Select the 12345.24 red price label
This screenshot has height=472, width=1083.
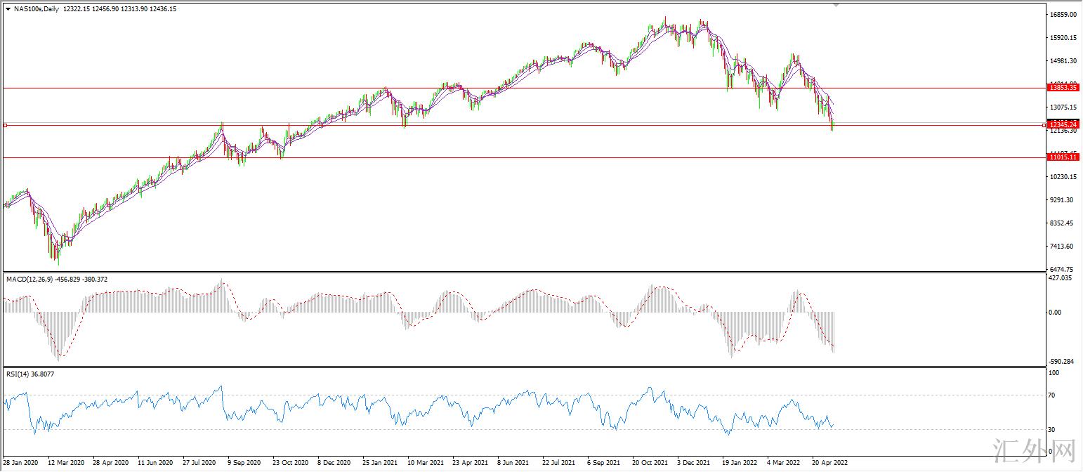click(x=1063, y=124)
